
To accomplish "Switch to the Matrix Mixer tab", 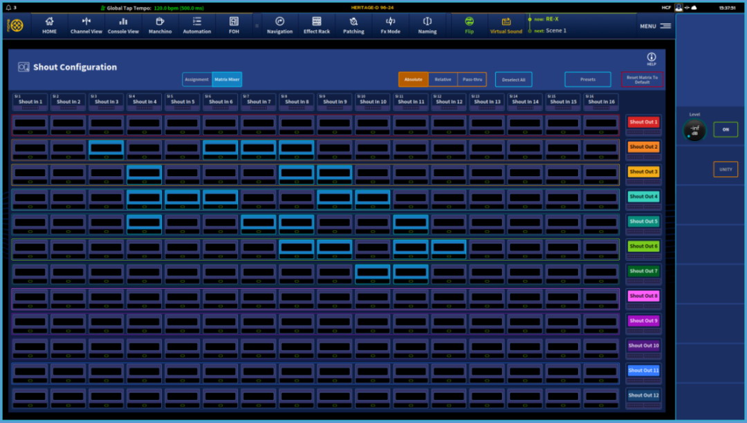I will tap(227, 79).
